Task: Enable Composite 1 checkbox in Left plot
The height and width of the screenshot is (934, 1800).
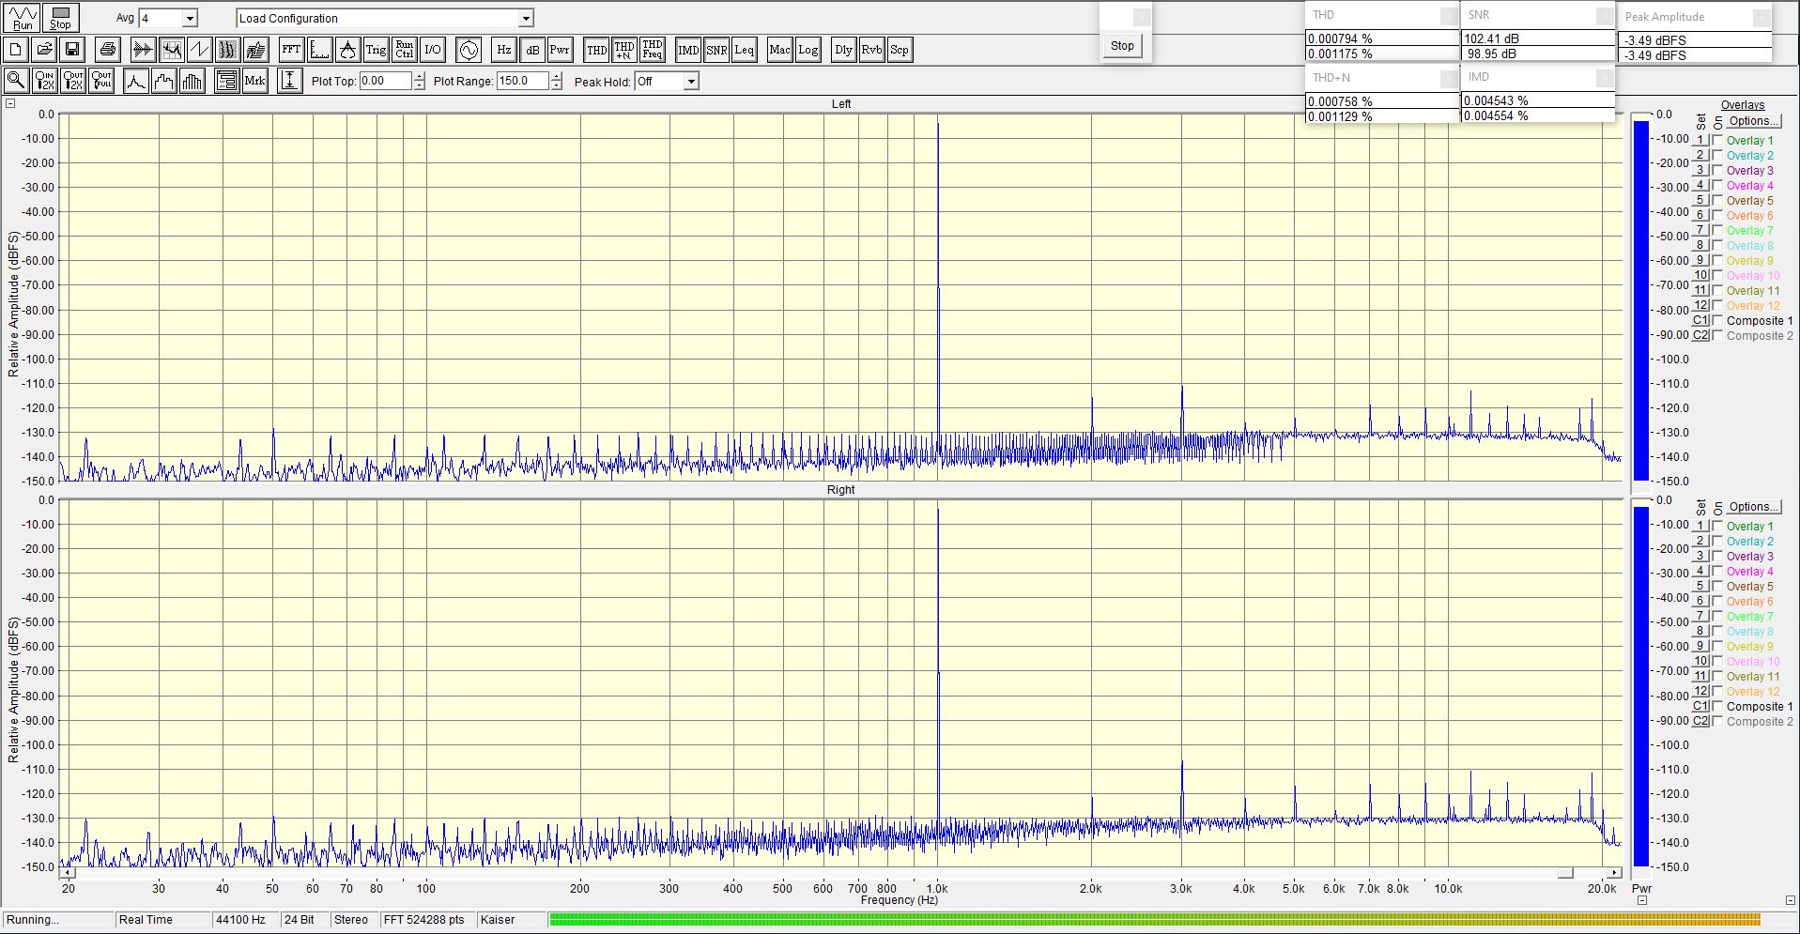Action: pos(1717,321)
